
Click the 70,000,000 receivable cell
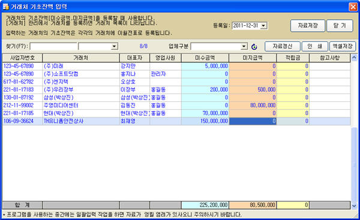pyautogui.click(x=205, y=113)
